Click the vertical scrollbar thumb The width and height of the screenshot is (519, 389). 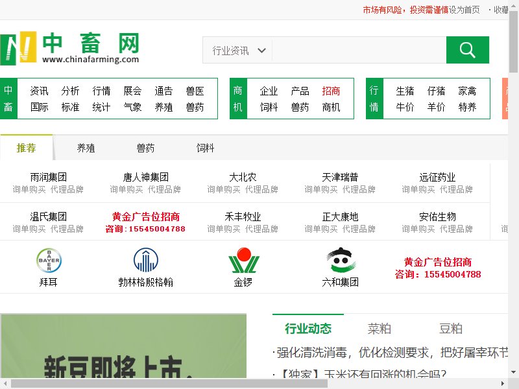point(513,41)
